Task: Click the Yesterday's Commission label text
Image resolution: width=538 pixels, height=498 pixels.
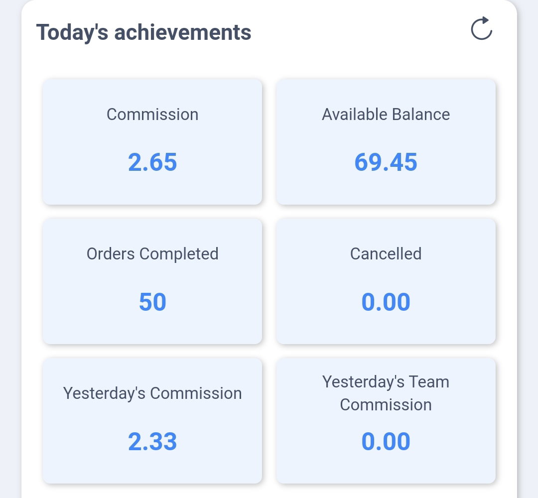Action: 152,393
